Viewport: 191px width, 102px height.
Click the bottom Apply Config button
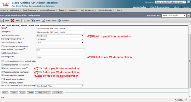(x=43, y=93)
